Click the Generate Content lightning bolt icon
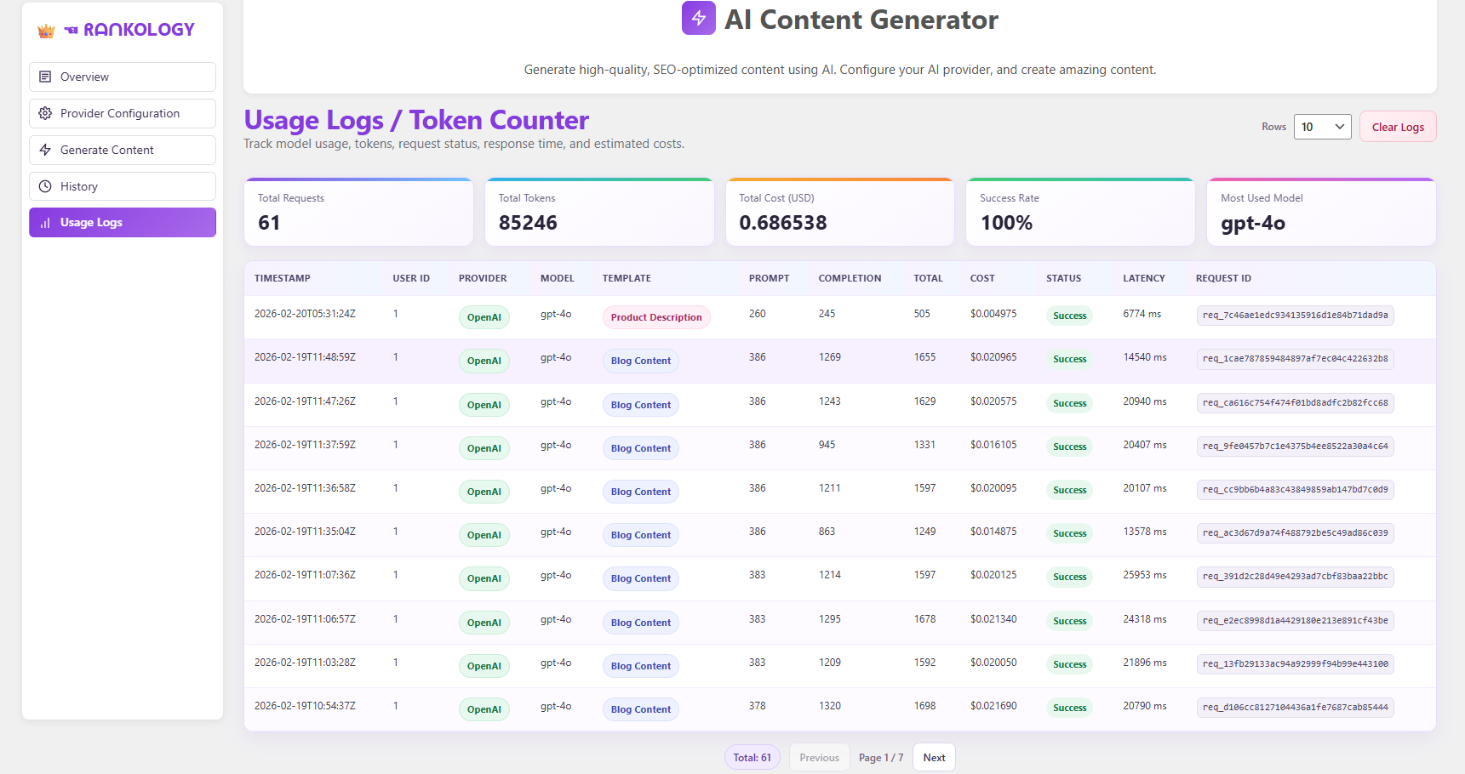 (x=45, y=150)
